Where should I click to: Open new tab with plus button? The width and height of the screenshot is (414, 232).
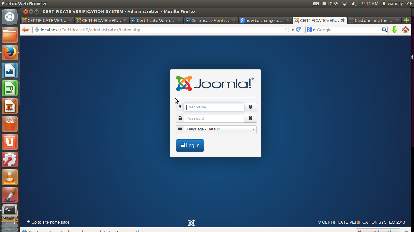[x=406, y=21]
